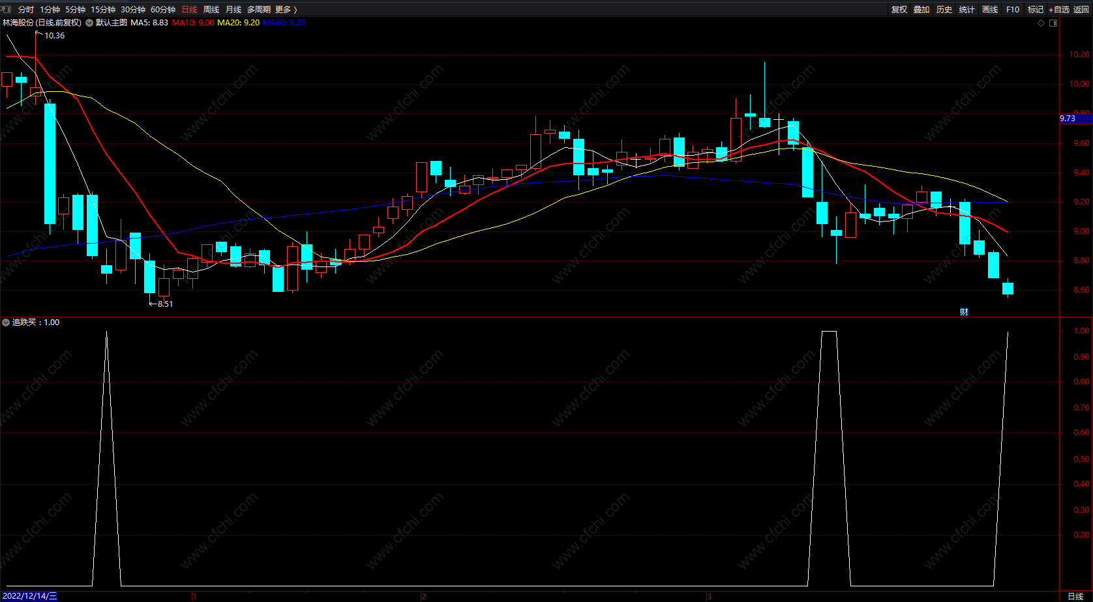The height and width of the screenshot is (602, 1093).
Task: Open the F10 company info button
Action: click(x=1013, y=9)
